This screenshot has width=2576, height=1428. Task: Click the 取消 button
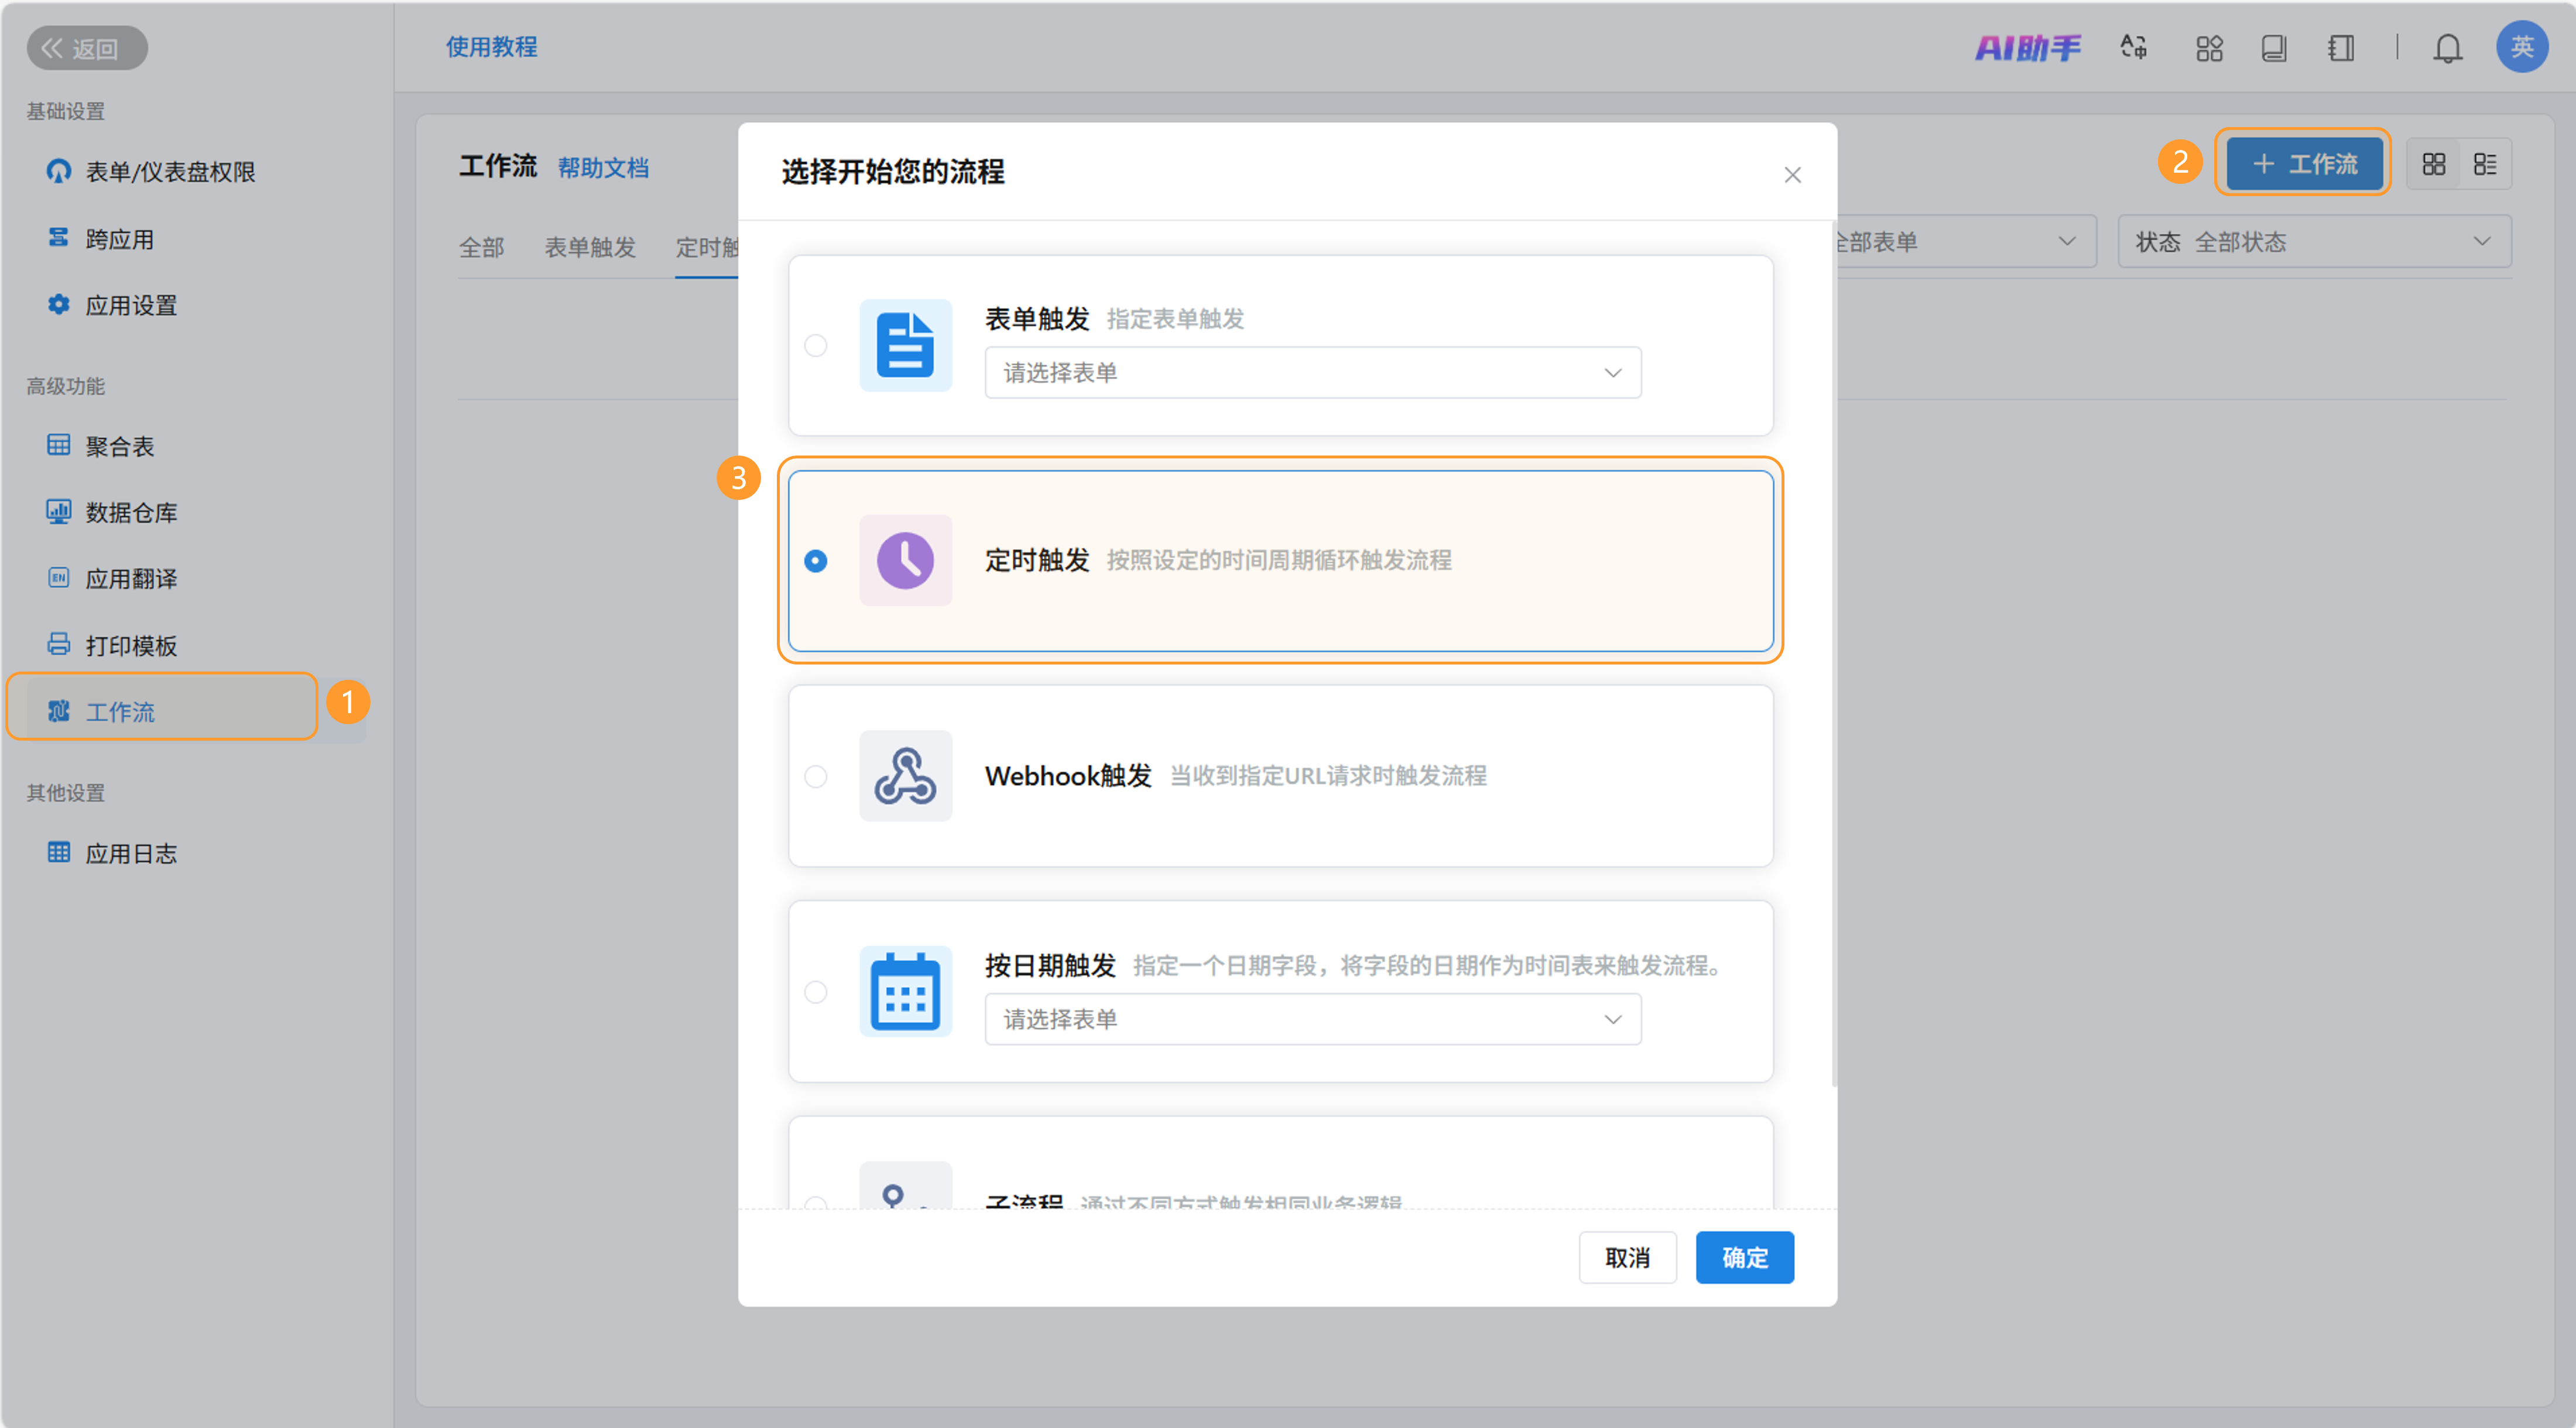pos(1627,1258)
